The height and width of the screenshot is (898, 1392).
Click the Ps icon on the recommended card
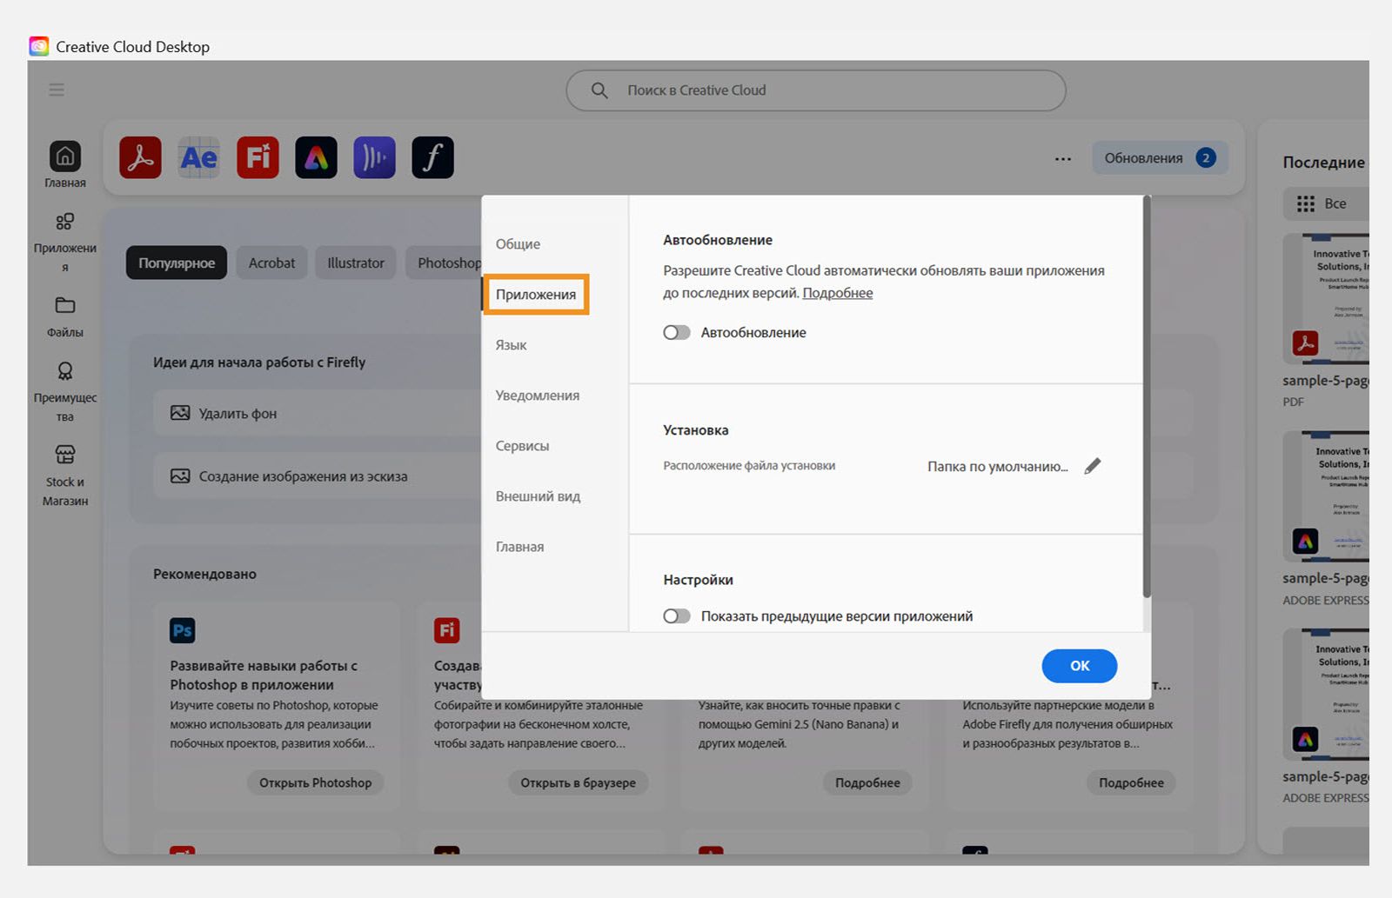[x=183, y=630]
